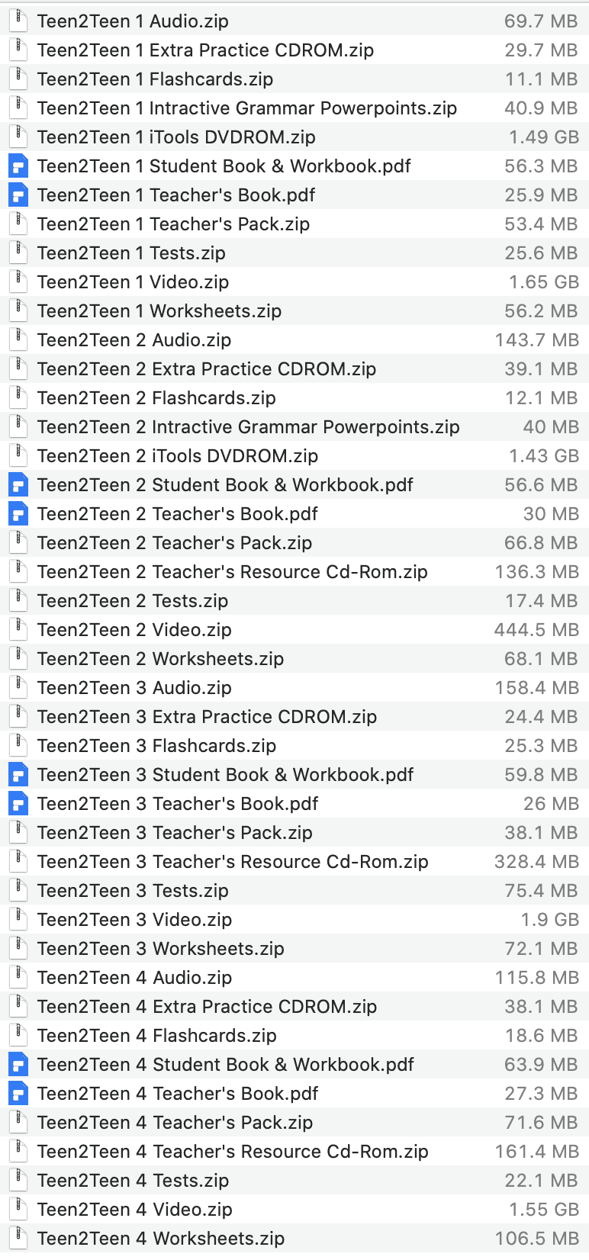Click the PDF icon for Teen2Teen 1 Teacher's Book
This screenshot has height=1260, width=589.
[18, 195]
